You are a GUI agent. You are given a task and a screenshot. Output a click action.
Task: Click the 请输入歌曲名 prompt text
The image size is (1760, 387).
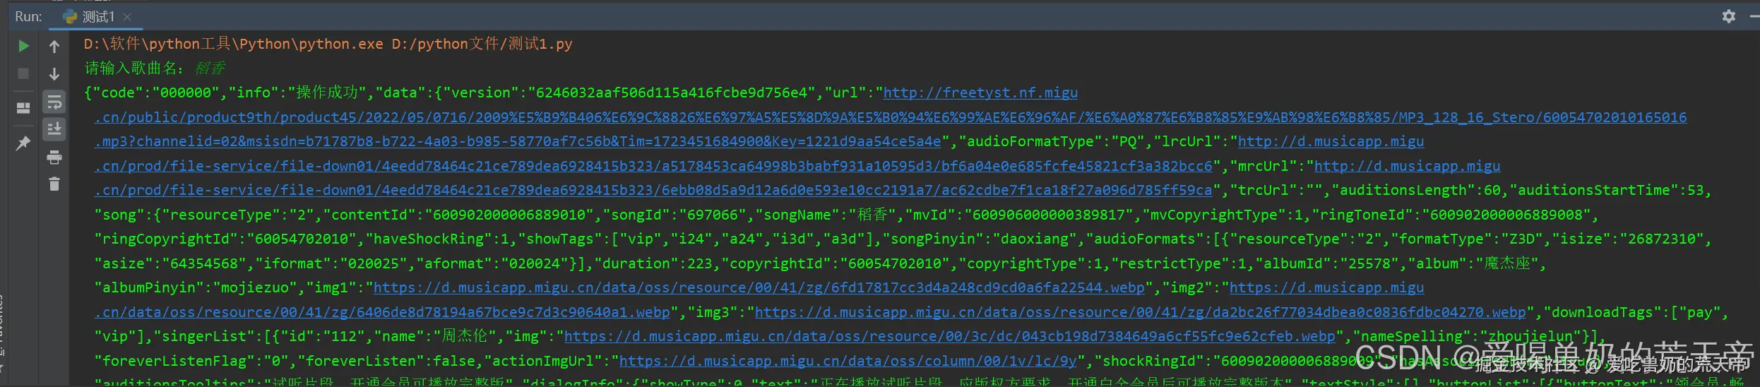(134, 68)
